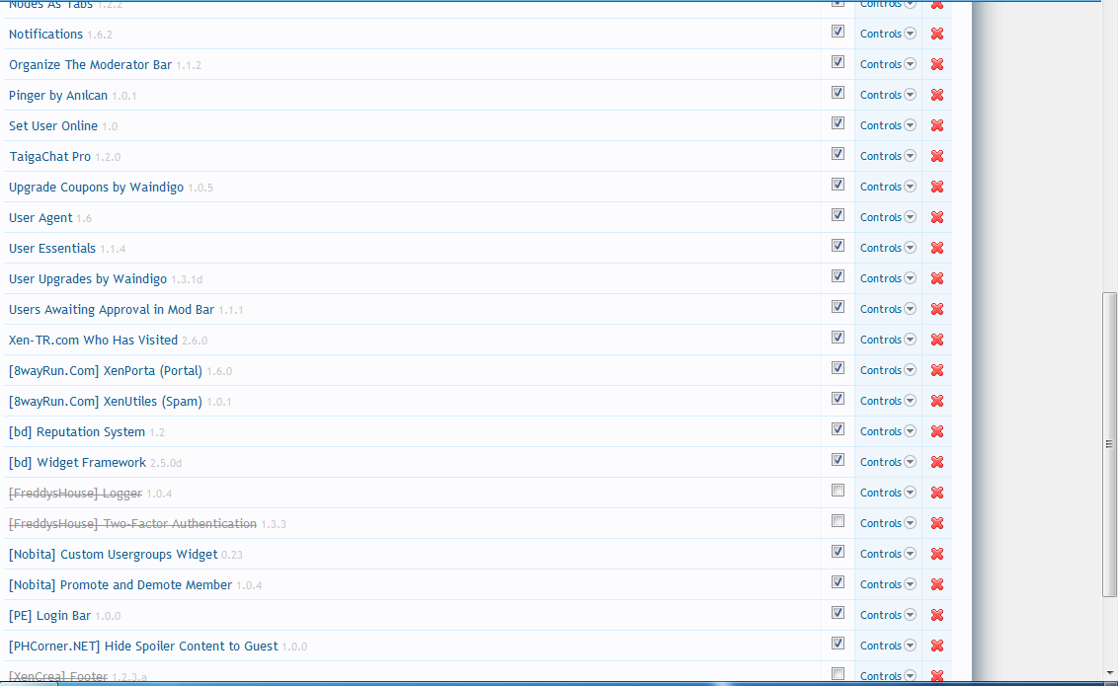Screen dimensions: 1118x686
Task: Remove [PE] Login Bar with its X icon
Action: pyautogui.click(x=936, y=614)
